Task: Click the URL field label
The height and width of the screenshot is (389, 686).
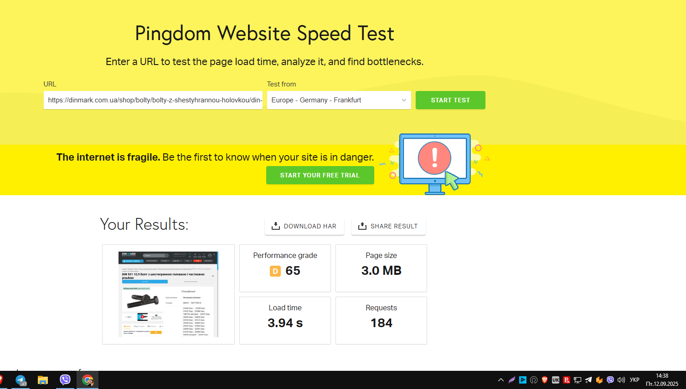Action: coord(50,84)
